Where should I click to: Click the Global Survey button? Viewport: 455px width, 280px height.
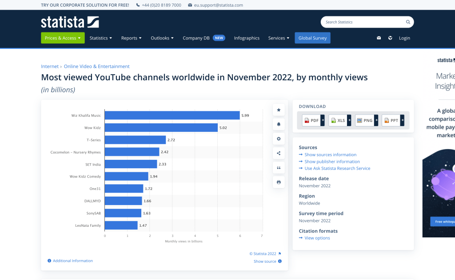(x=312, y=38)
